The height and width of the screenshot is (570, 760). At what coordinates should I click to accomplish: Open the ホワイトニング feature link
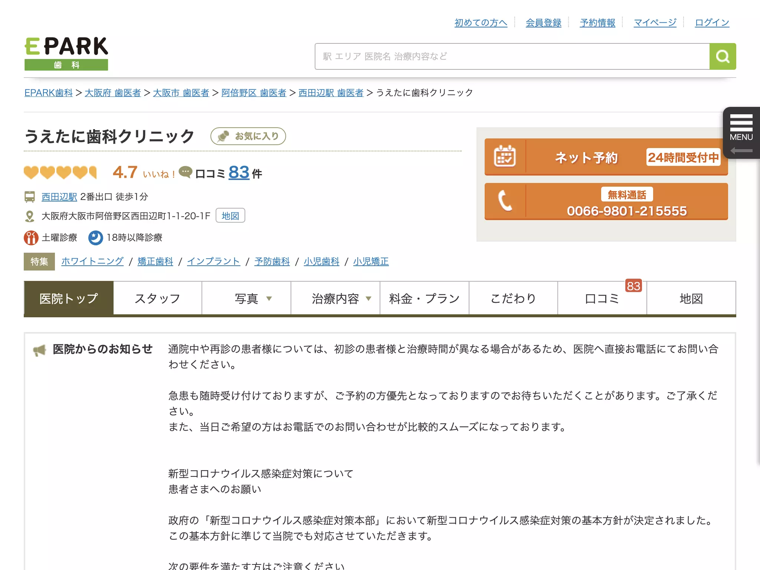click(92, 261)
